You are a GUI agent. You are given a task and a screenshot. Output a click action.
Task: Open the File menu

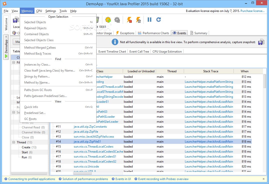click(x=6, y=11)
